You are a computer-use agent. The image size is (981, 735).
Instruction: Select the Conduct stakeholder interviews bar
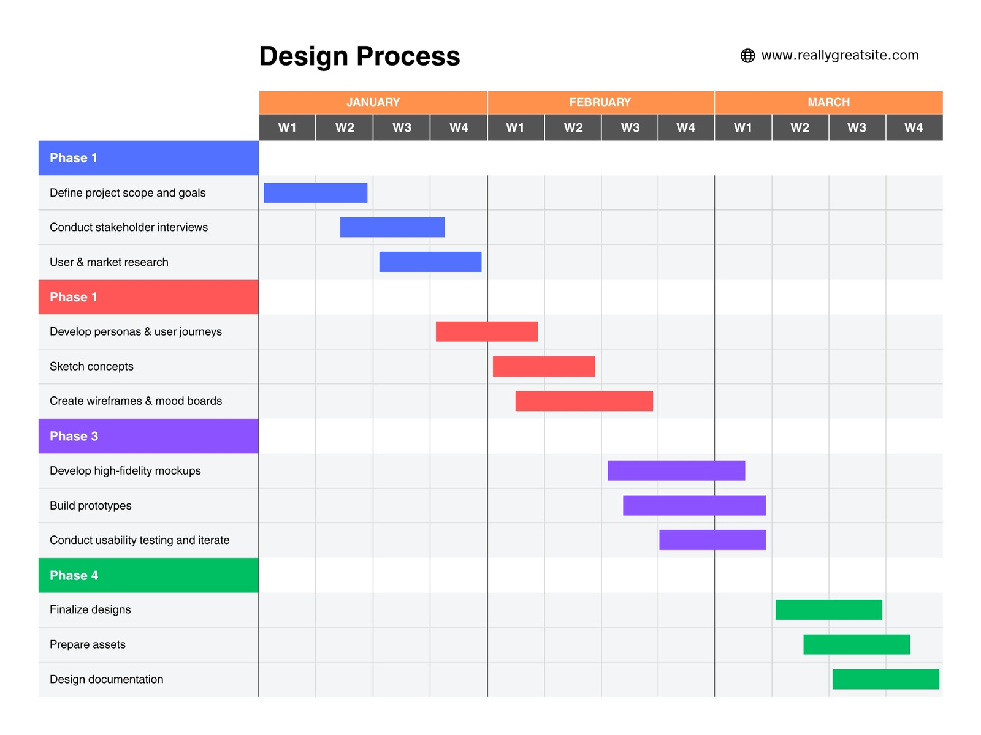[x=392, y=227]
